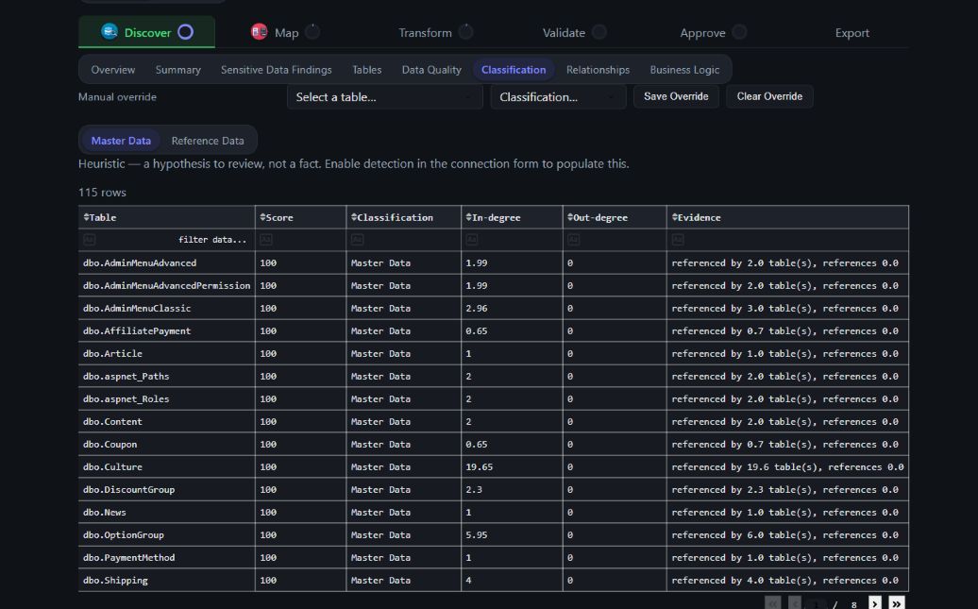Go to the next page arrow
Screen dimensions: 978x609
pos(875,603)
